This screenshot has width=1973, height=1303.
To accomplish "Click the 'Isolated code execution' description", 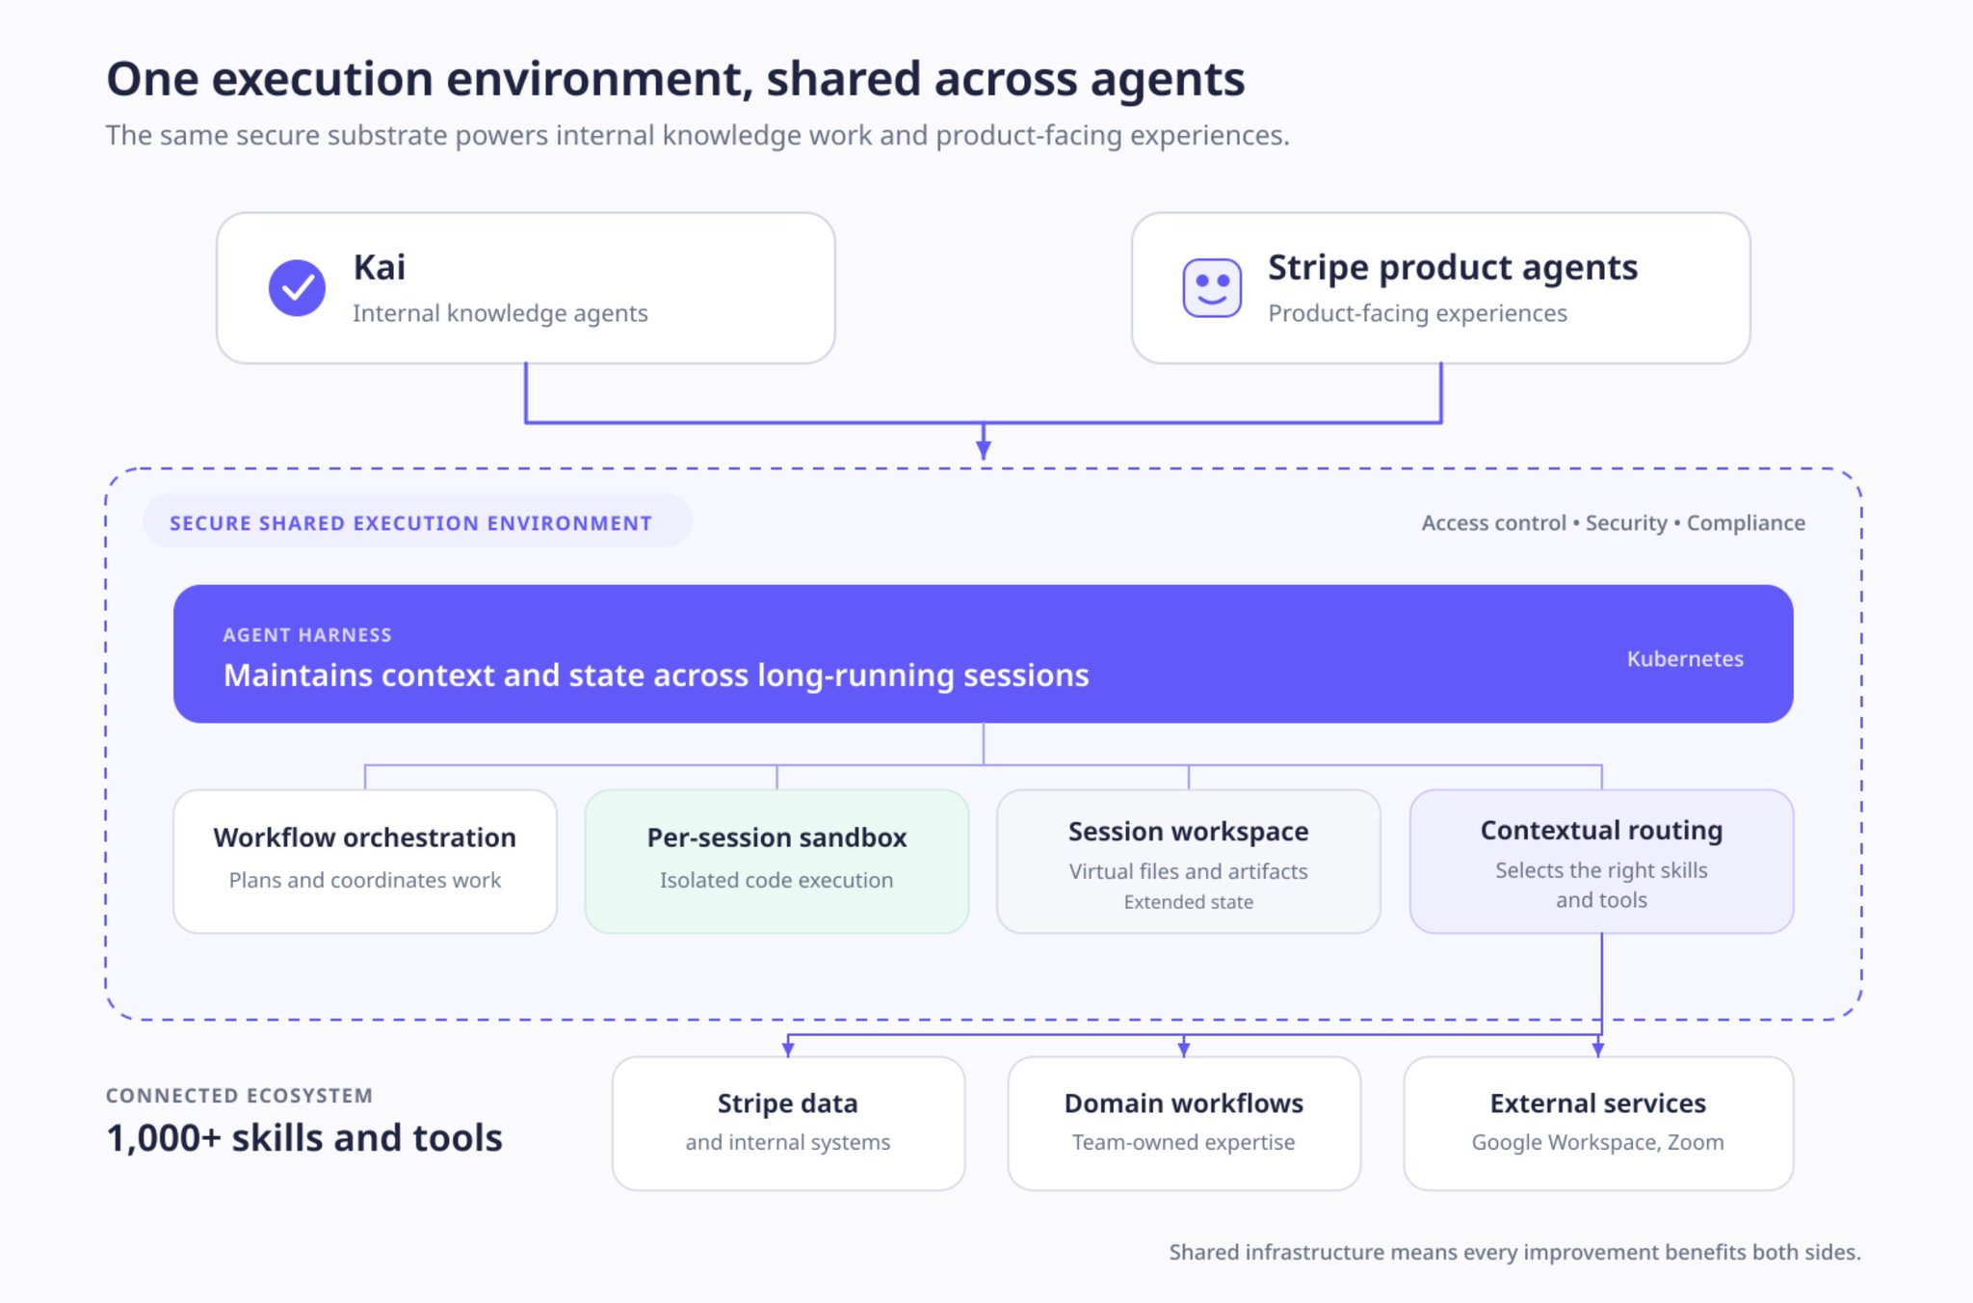I will 776,880.
